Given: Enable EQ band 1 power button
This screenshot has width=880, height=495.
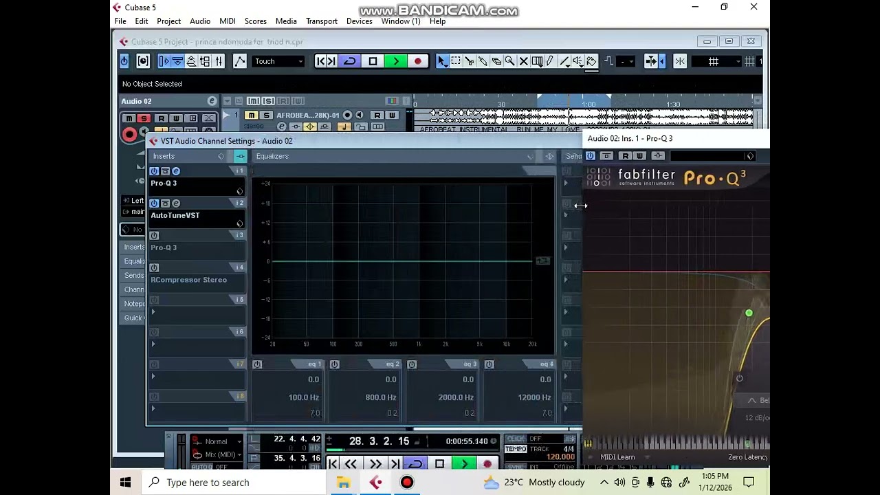Looking at the screenshot, I should [257, 364].
